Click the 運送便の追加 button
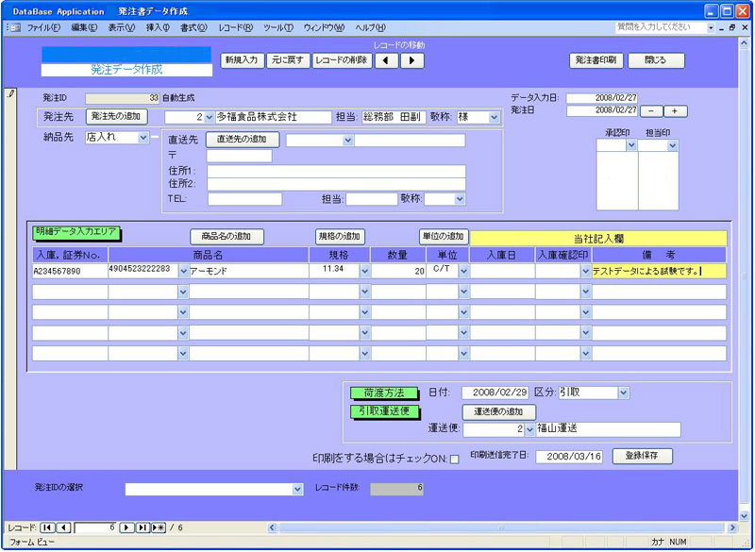 (499, 412)
